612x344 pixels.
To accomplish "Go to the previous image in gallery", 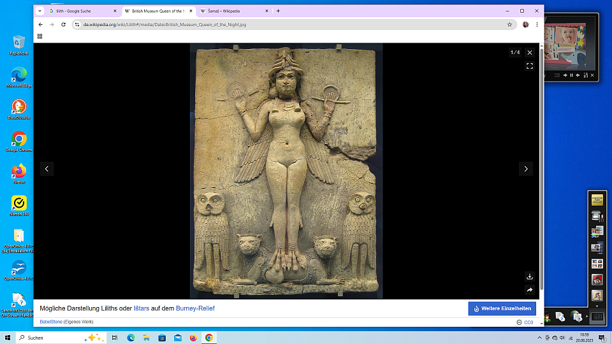I will tap(47, 169).
